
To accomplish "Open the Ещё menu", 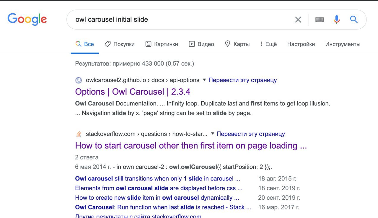I will click(x=268, y=44).
